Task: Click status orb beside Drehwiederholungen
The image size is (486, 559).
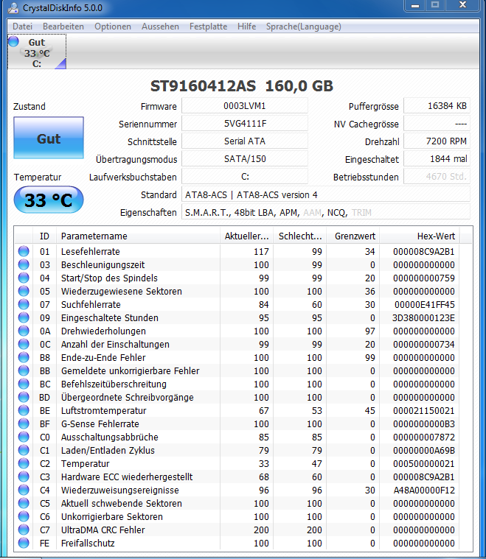Action: pos(24,331)
